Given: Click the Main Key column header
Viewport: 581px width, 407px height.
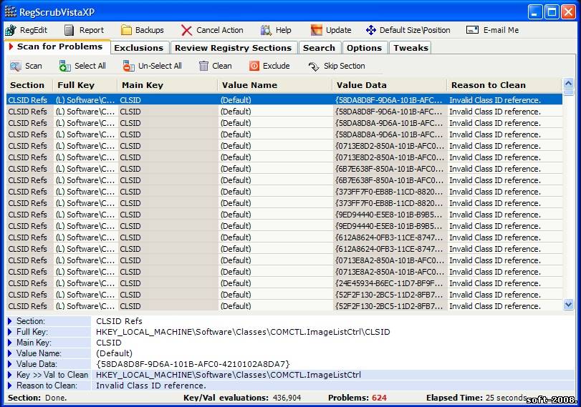Looking at the screenshot, I should [x=168, y=85].
